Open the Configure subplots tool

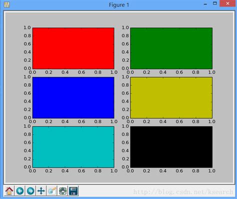click(x=62, y=191)
